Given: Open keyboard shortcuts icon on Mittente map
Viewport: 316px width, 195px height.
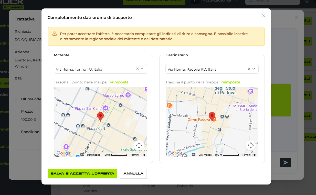Looking at the screenshot, I should coord(82,155).
